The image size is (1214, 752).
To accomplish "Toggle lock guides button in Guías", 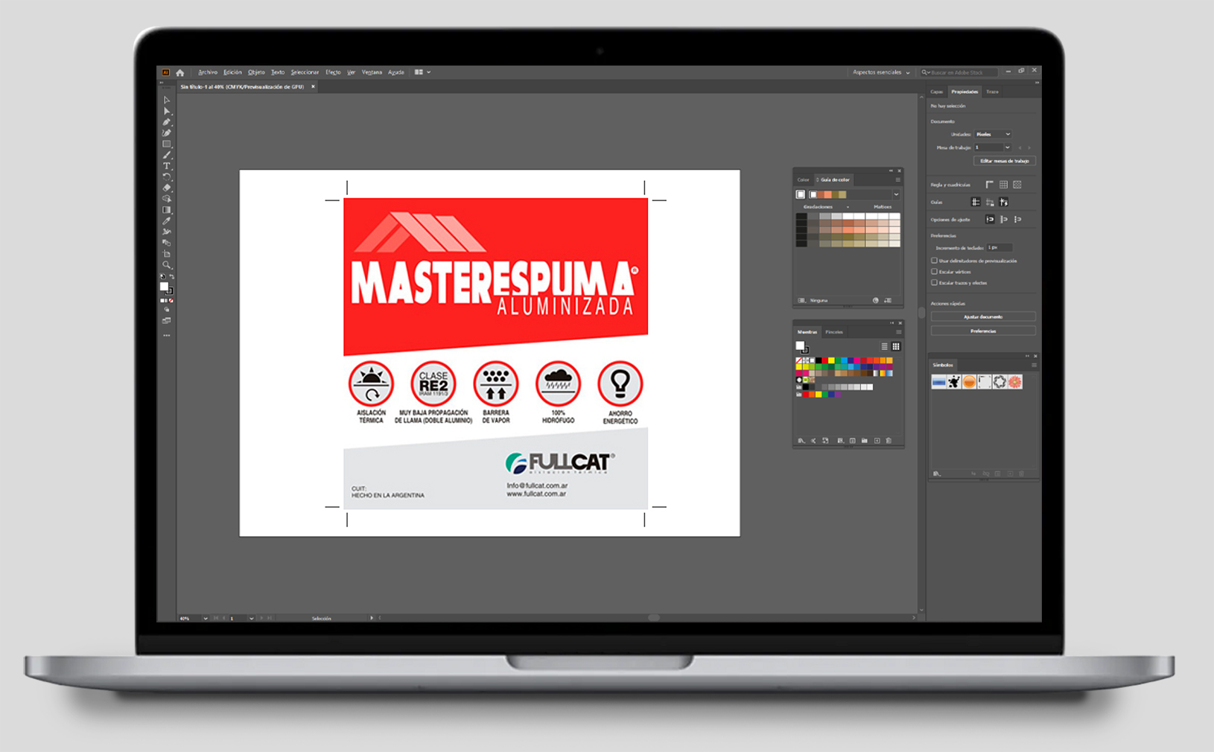I will pos(990,202).
